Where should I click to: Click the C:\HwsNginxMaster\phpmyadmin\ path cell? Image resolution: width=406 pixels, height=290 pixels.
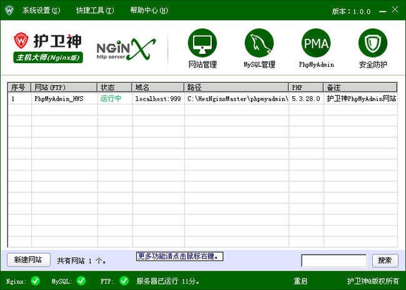(x=238, y=99)
